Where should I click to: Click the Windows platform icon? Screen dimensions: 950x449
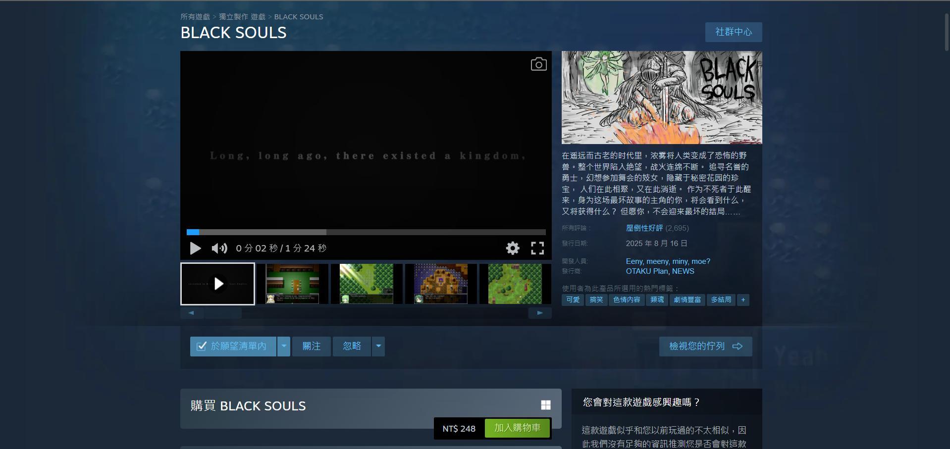[545, 405]
